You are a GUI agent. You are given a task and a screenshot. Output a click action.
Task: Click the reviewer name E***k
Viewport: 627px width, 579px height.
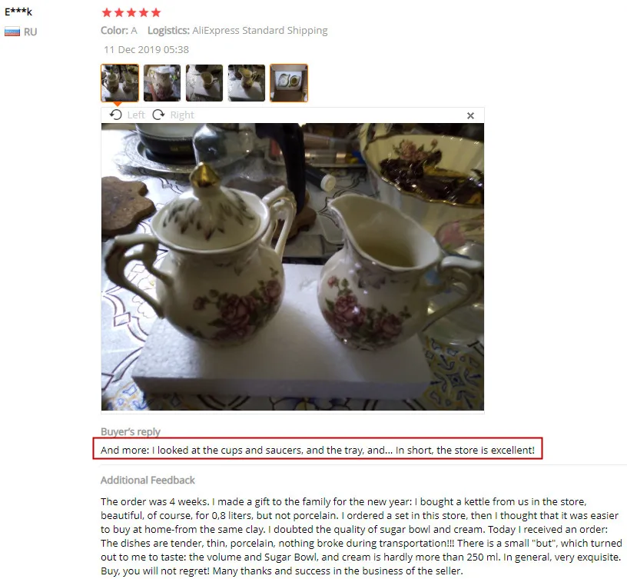tap(18, 12)
